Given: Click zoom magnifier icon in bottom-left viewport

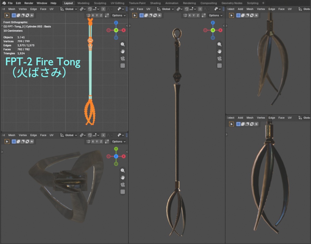Looking at the screenshot, I should (x=123, y=170).
